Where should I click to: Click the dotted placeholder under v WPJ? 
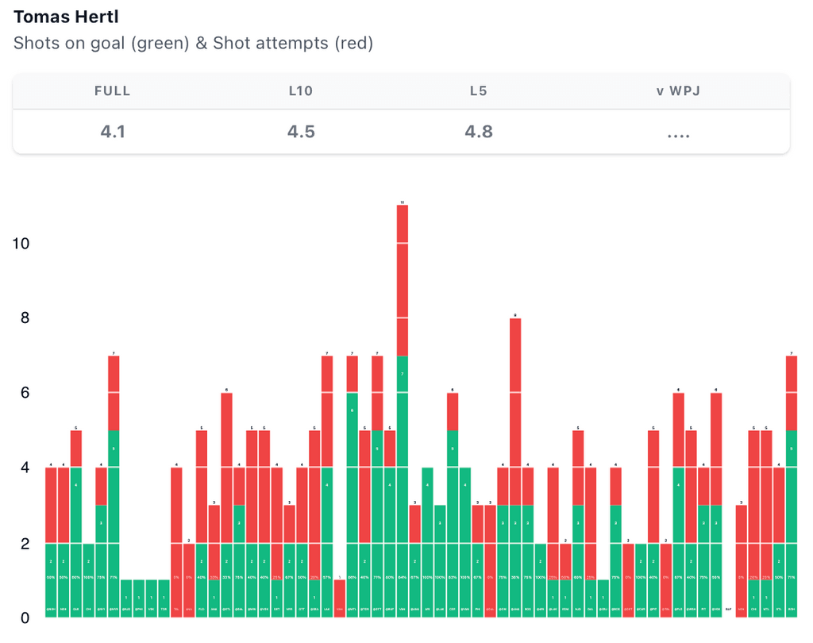click(678, 133)
